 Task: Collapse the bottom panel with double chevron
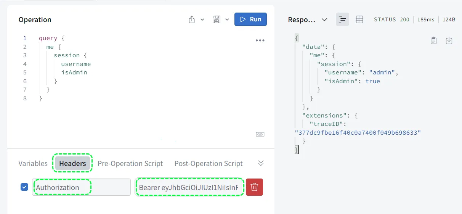pos(261,163)
